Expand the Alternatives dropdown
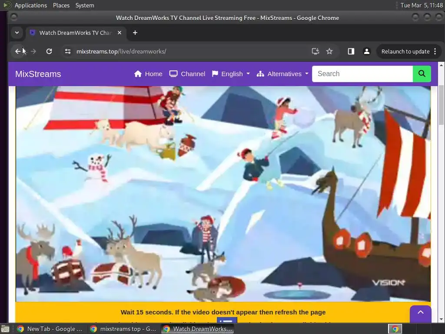This screenshot has width=445, height=334. 282,74
